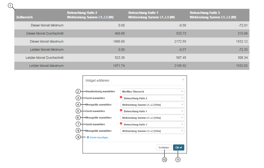The height and width of the screenshot is (168, 264).
Task: Select the Beleuchtung Halle 2 column header
Action: point(90,15)
